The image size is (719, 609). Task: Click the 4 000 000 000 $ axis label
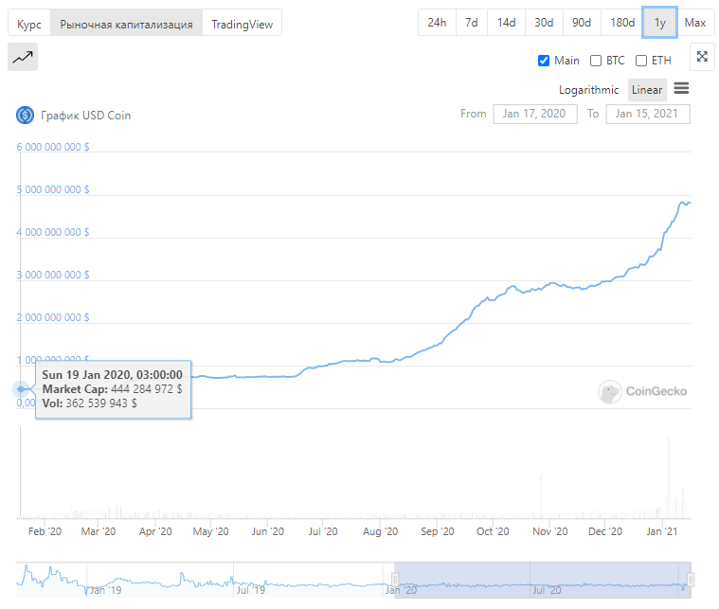(x=53, y=232)
